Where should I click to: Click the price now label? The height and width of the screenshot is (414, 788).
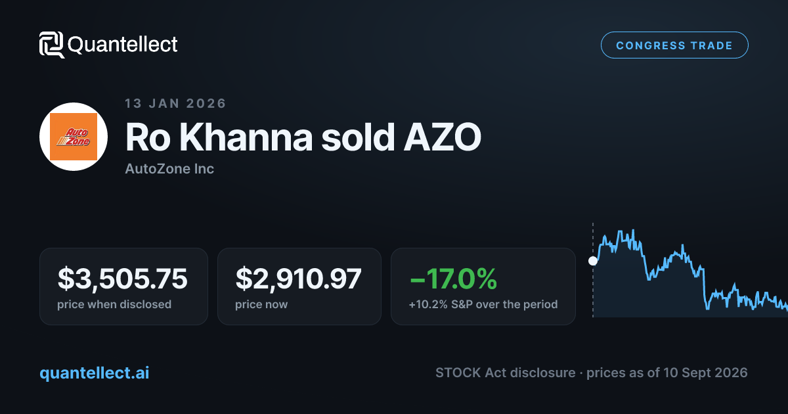[x=261, y=304]
